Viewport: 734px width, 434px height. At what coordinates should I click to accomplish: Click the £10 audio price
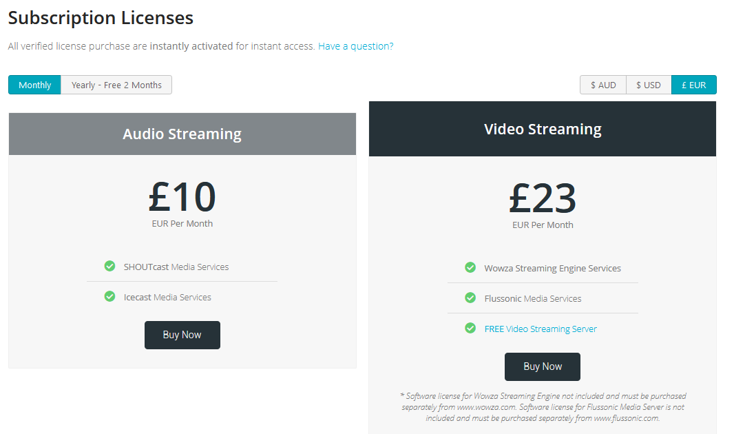tap(182, 196)
